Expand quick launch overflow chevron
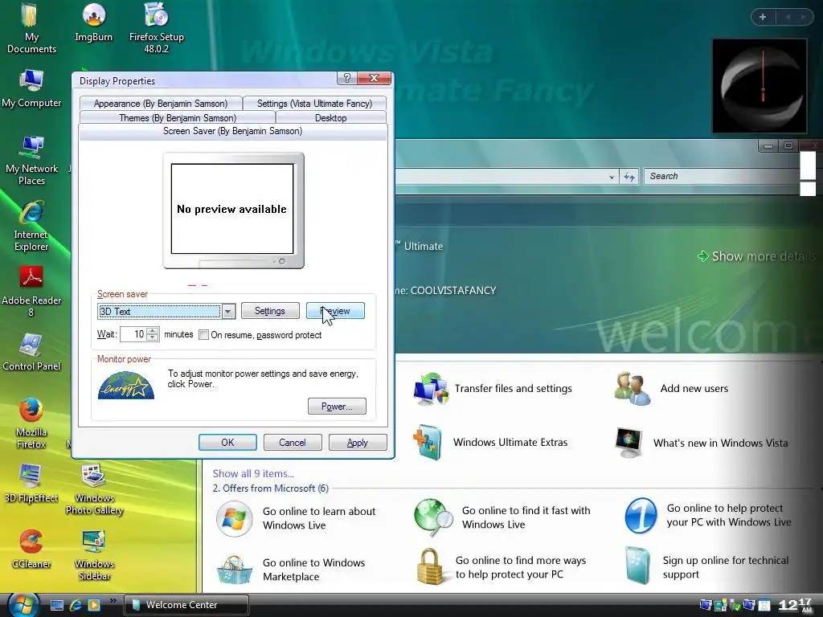The height and width of the screenshot is (617, 823). pyautogui.click(x=113, y=601)
